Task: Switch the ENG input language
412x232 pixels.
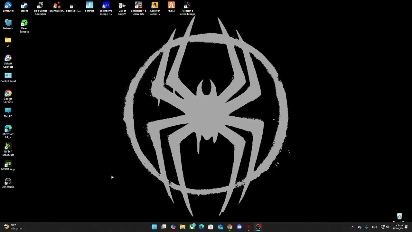Action: 375,227
